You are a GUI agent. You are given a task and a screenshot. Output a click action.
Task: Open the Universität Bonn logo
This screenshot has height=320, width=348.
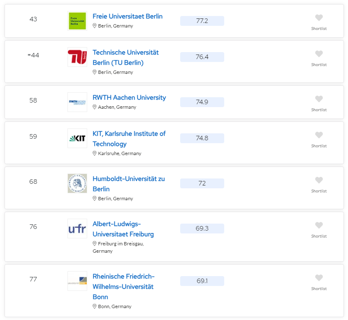pyautogui.click(x=77, y=281)
